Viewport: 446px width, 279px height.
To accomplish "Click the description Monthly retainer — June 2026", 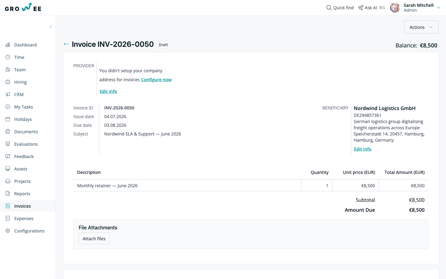I will point(107,186).
